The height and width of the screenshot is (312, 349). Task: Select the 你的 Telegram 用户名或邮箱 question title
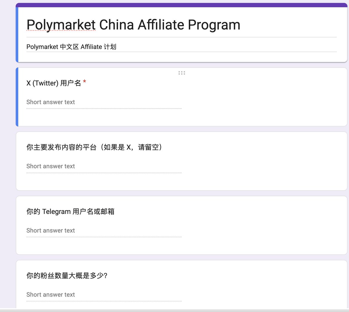(70, 212)
